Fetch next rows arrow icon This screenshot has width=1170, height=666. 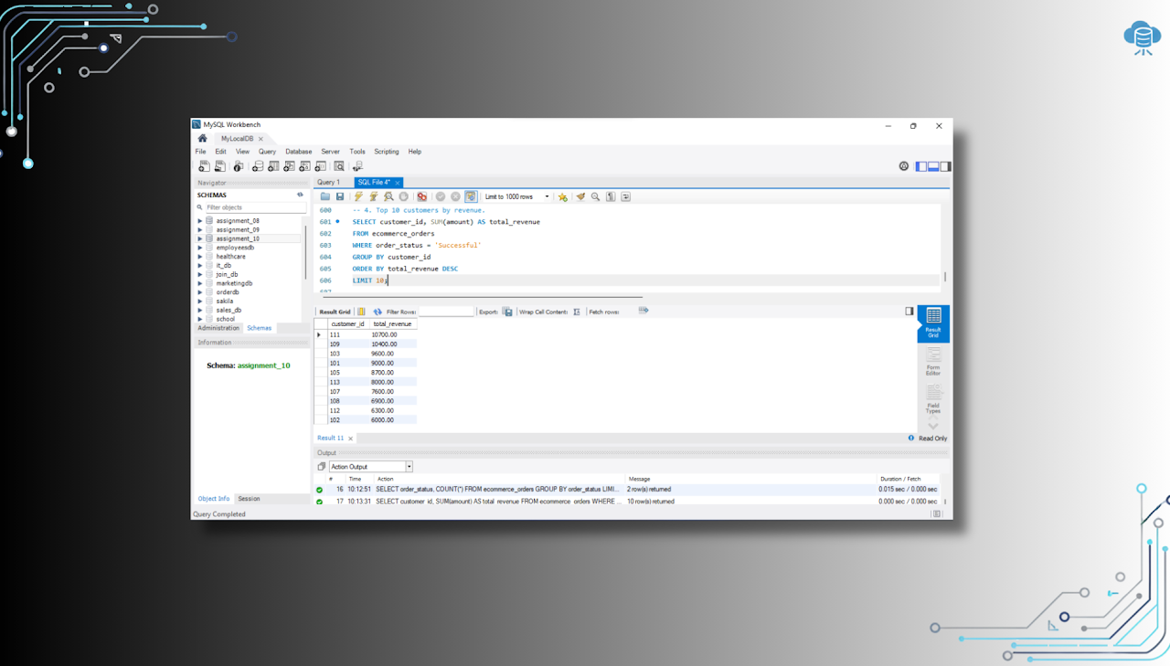[x=643, y=311]
